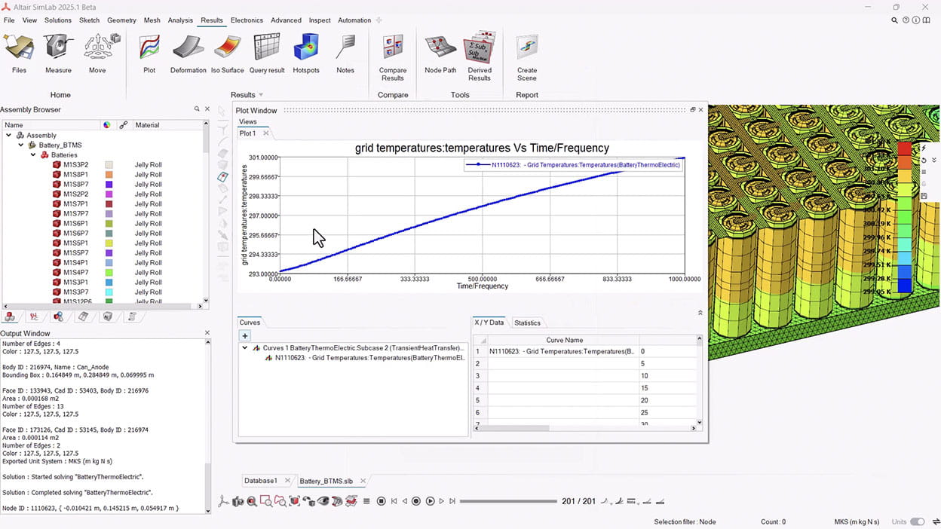Switch to Database1 document tab
941x529 pixels.
pos(260,481)
